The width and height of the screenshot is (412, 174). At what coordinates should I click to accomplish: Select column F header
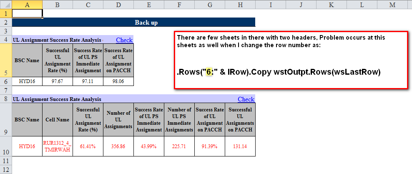[179, 5]
